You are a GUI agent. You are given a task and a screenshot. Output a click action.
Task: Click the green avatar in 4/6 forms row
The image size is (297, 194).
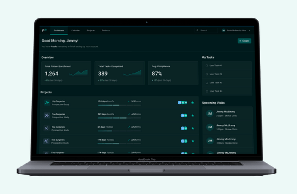[x=186, y=115]
